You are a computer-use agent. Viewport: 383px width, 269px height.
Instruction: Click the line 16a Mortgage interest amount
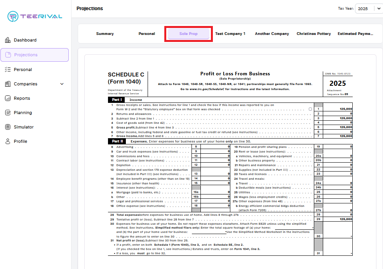click(x=215, y=192)
